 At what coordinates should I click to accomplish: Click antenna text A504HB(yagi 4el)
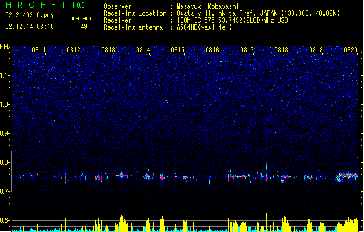204,27
